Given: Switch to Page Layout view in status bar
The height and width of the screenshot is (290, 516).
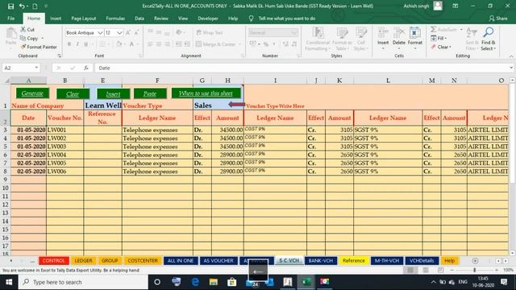Looking at the screenshot, I should (426, 270).
